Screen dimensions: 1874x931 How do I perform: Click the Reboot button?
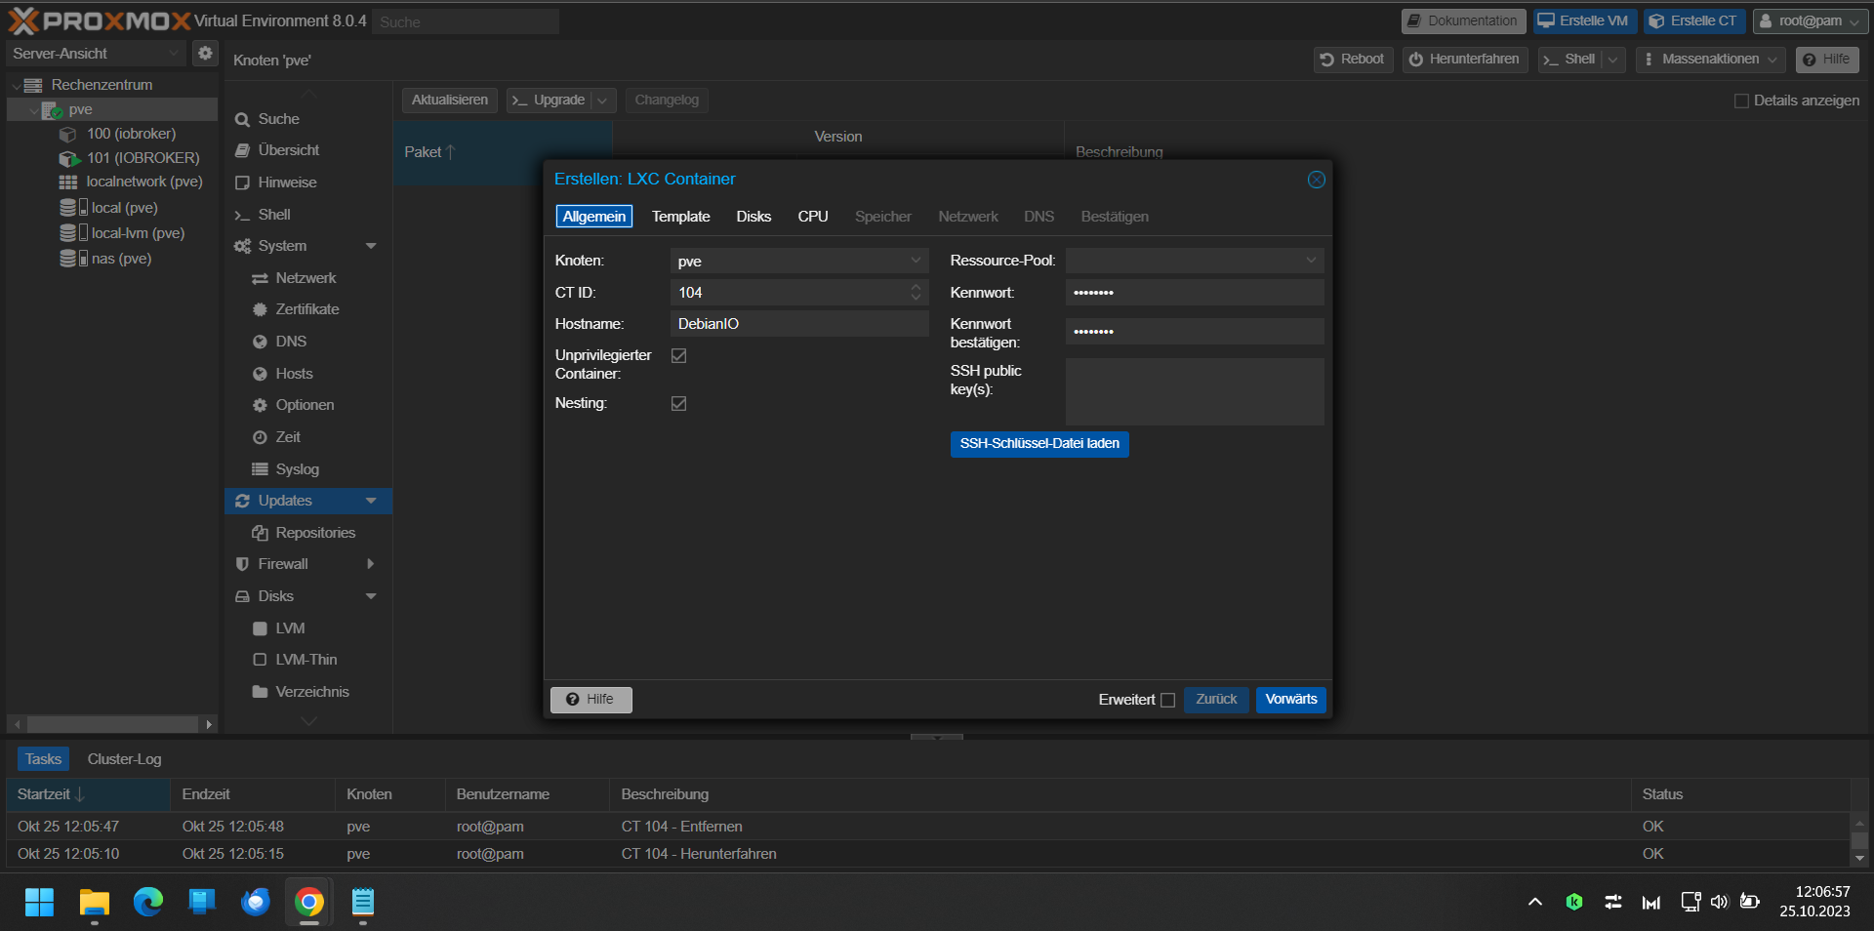pyautogui.click(x=1353, y=60)
